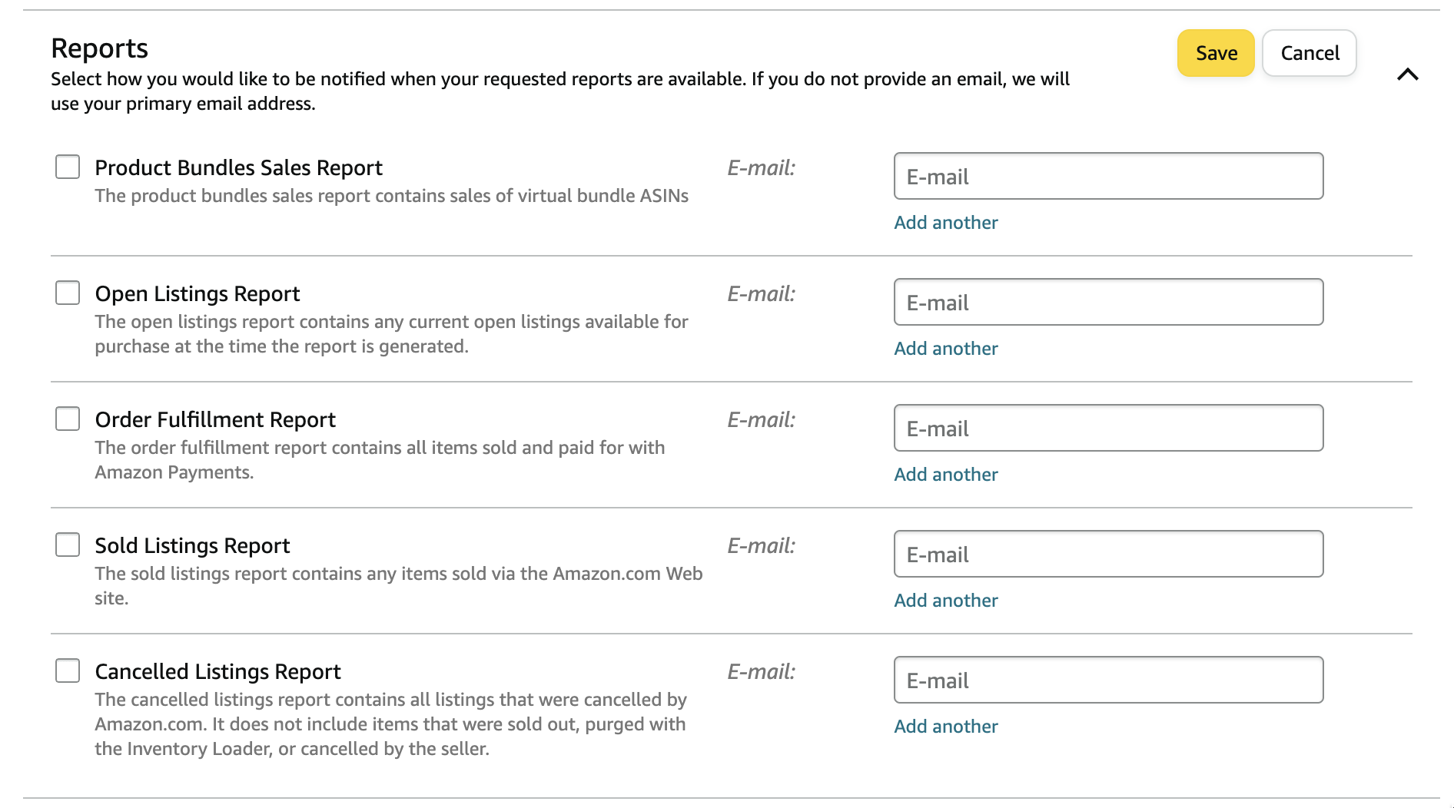Image resolution: width=1454 pixels, height=808 pixels.
Task: Select the Cancelled Listings Report e-mail field
Action: click(1107, 680)
